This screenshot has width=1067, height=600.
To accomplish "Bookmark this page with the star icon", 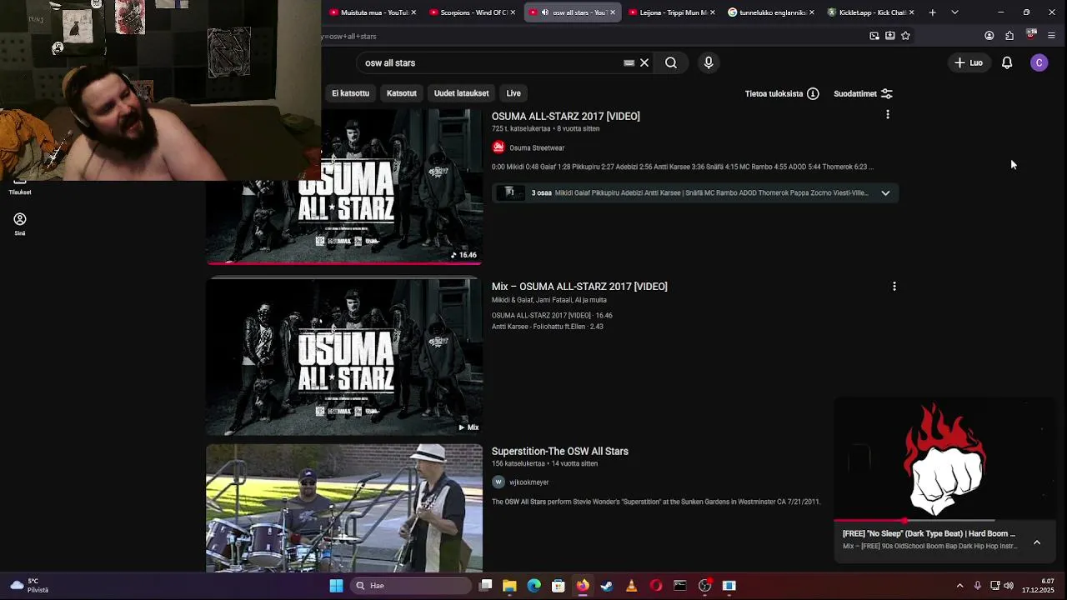I will [905, 36].
